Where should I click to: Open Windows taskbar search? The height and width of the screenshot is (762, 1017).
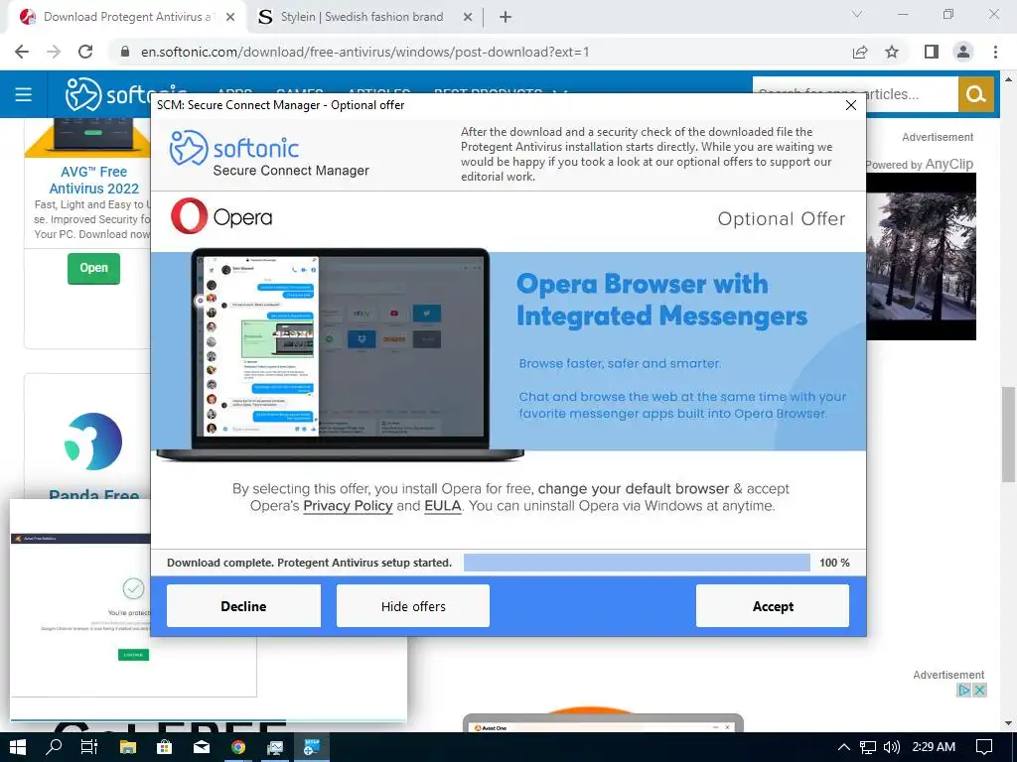[54, 747]
